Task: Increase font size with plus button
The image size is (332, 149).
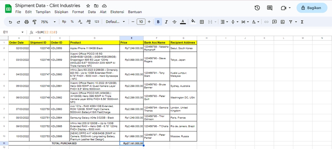Action: coord(149,22)
